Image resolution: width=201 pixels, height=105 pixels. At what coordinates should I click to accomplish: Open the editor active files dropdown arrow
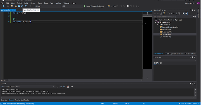click(x=151, y=10)
